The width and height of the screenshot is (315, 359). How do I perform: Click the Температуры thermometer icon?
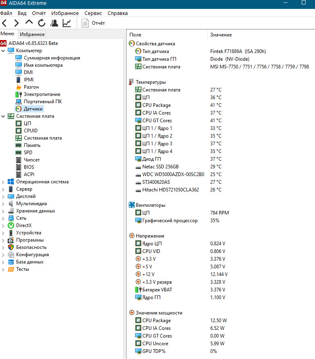(131, 82)
